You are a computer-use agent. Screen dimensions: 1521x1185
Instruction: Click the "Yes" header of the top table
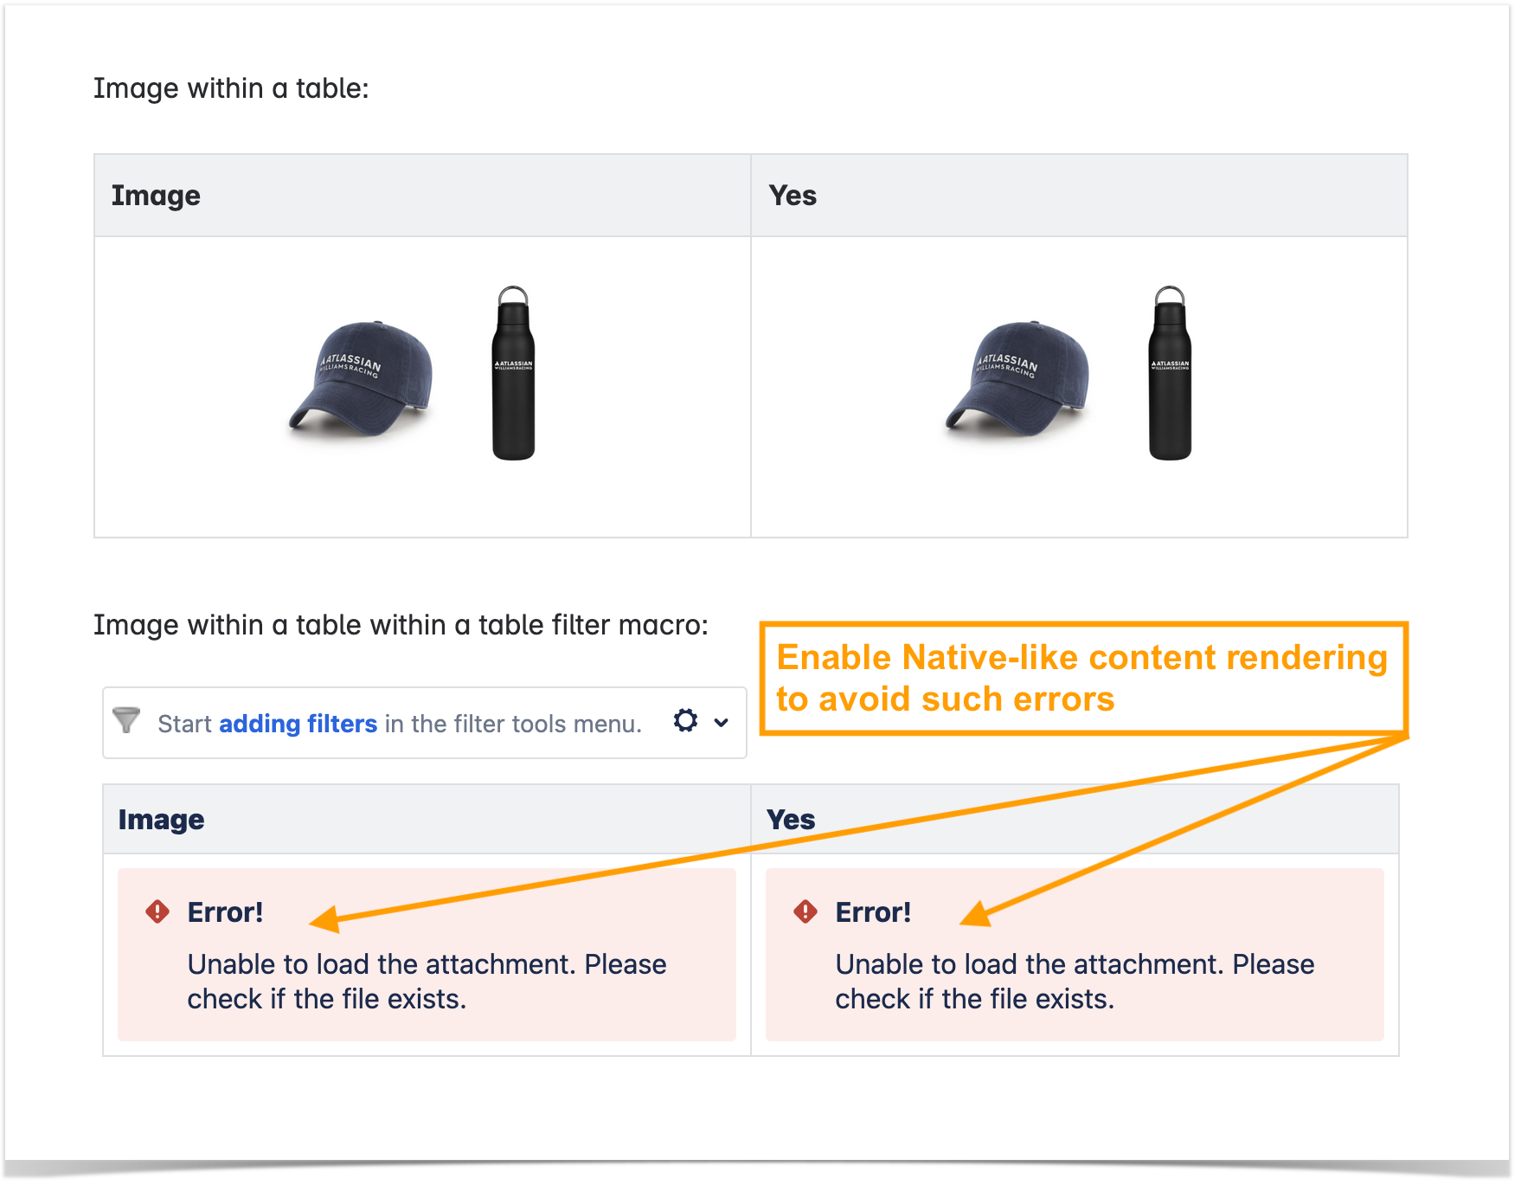click(x=793, y=196)
